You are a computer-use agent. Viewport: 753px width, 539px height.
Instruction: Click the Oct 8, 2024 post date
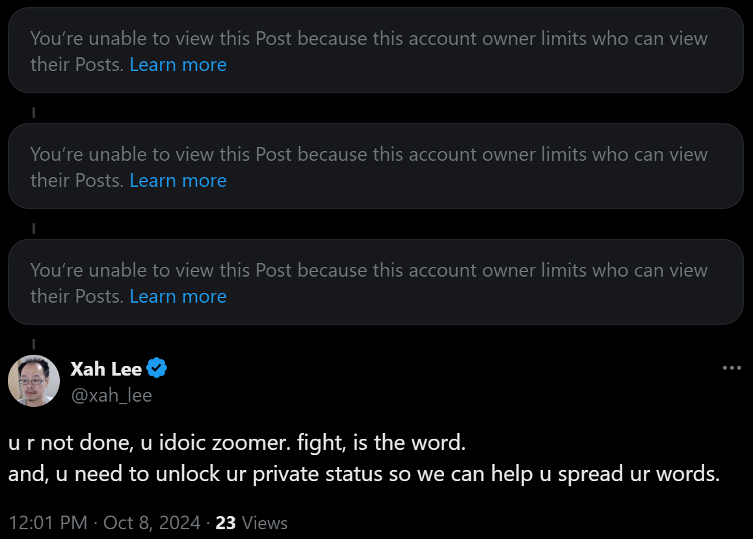tap(151, 523)
